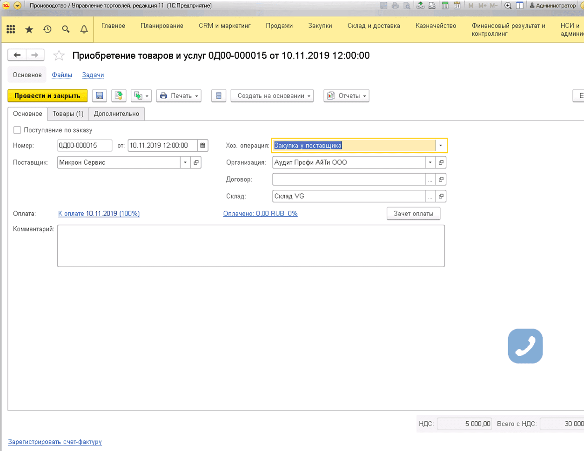Click the title bar print preview icon
The width and height of the screenshot is (584, 451).
[407, 6]
